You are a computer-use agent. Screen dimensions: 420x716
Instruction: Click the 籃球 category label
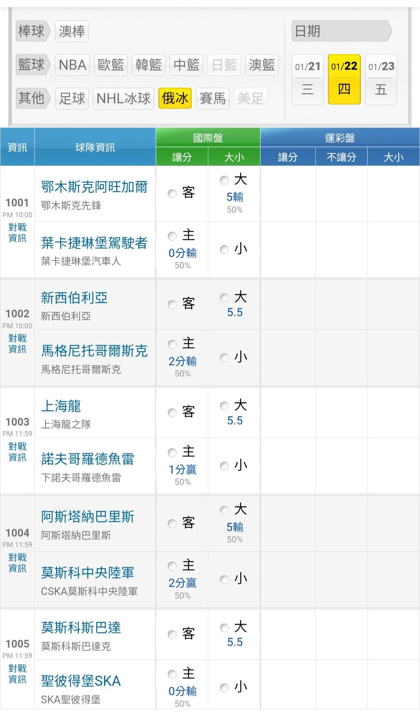pos(32,65)
